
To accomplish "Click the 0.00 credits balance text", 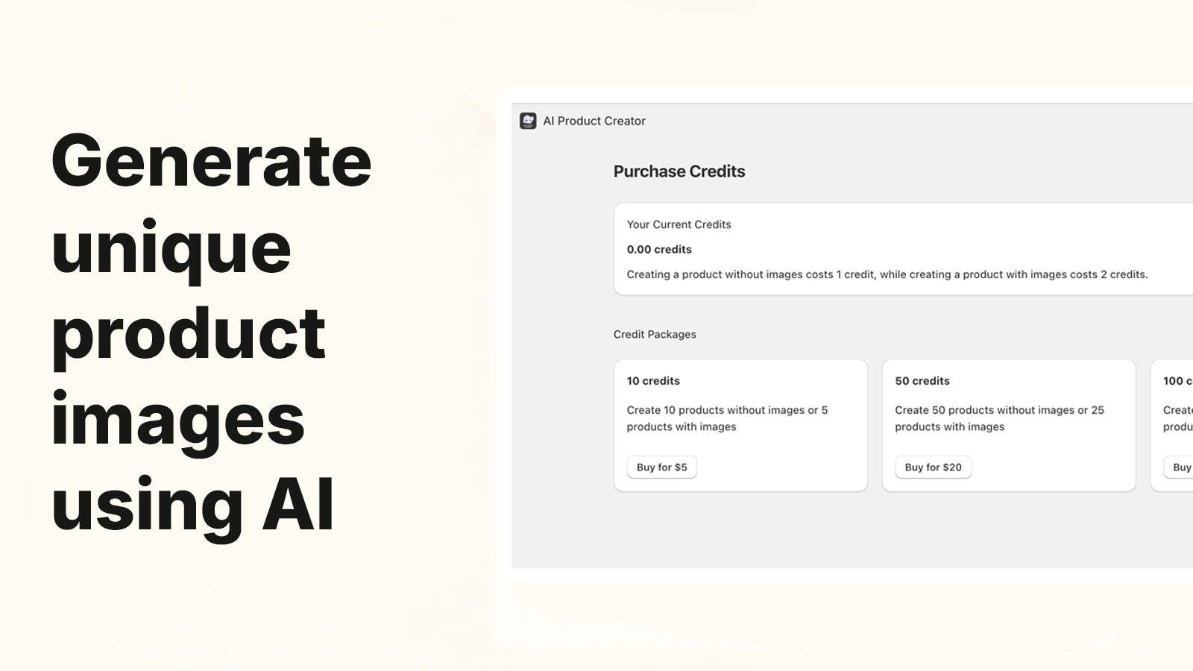I will click(x=659, y=250).
